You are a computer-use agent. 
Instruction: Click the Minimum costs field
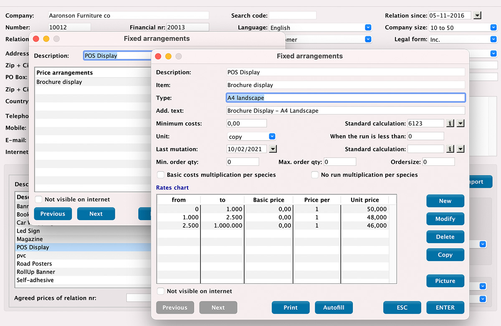click(246, 123)
